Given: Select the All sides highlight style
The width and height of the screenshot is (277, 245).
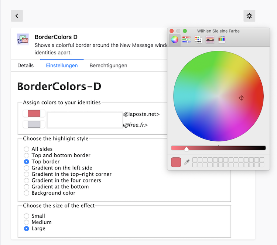Looking at the screenshot, I should [27, 149].
